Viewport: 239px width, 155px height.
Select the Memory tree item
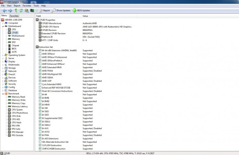[x=14, y=39]
